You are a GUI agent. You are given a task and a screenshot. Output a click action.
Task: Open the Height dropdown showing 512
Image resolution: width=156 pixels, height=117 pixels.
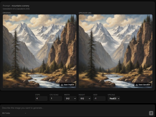[85, 99]
